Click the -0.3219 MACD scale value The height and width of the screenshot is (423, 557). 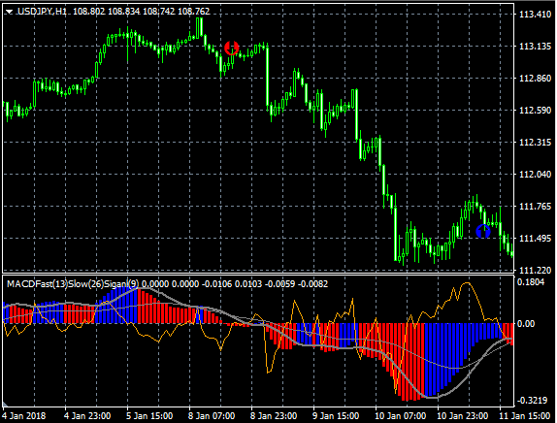(x=532, y=401)
